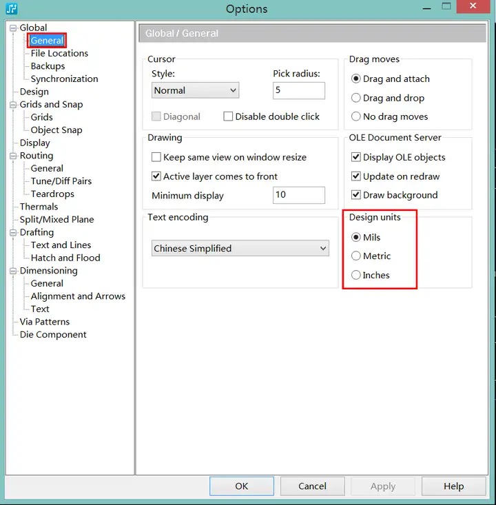Open Text and Lines settings
This screenshot has width=496, height=505.
(x=61, y=245)
